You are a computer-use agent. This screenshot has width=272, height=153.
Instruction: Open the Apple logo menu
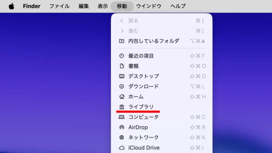coord(11,6)
